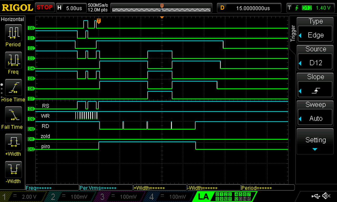Viewport: 337px width, 202px height.
Task: Change the trigger Slope setting
Action: coord(315,85)
